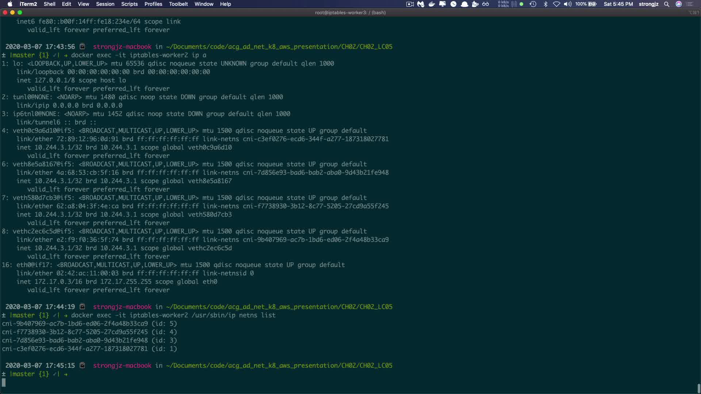Open the Docker whale menu bar icon
Viewport: 701px width, 394px height.
click(x=432, y=4)
